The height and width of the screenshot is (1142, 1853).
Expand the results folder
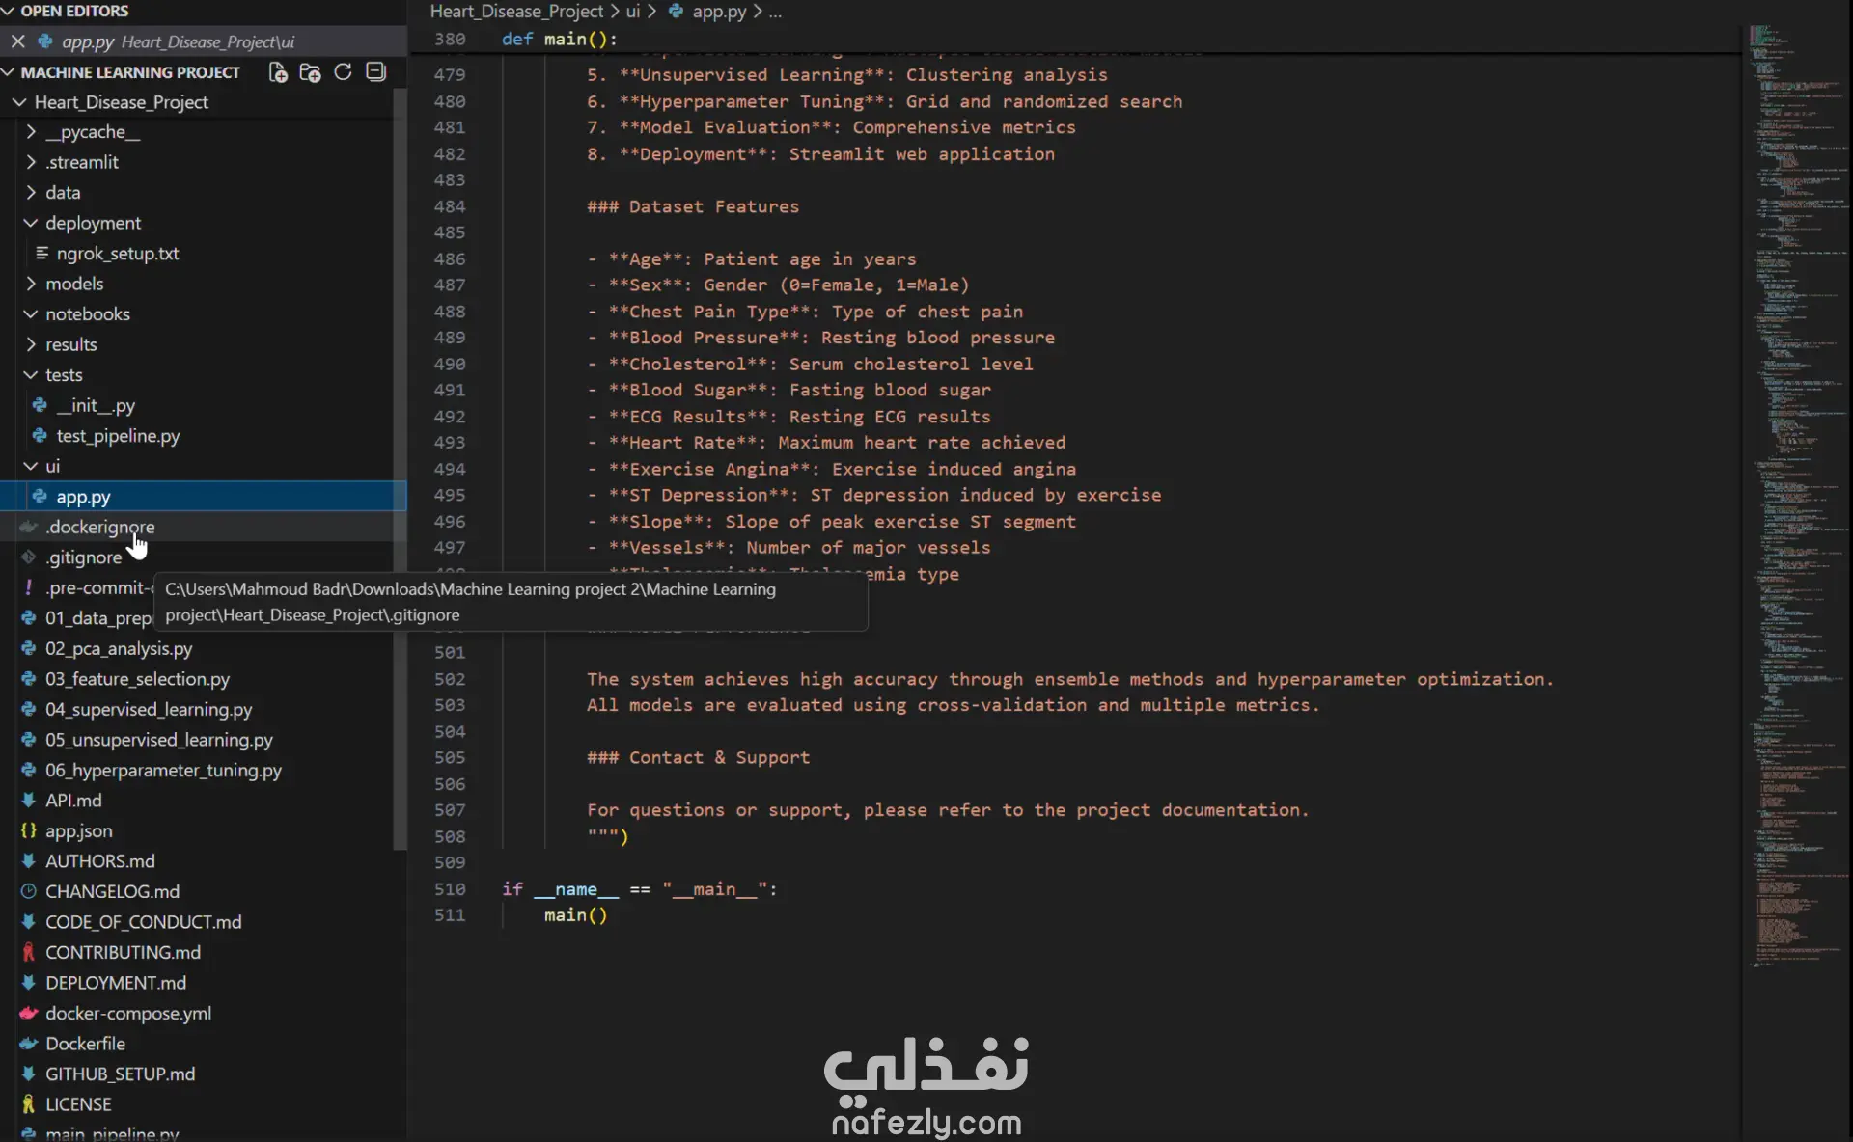point(70,344)
